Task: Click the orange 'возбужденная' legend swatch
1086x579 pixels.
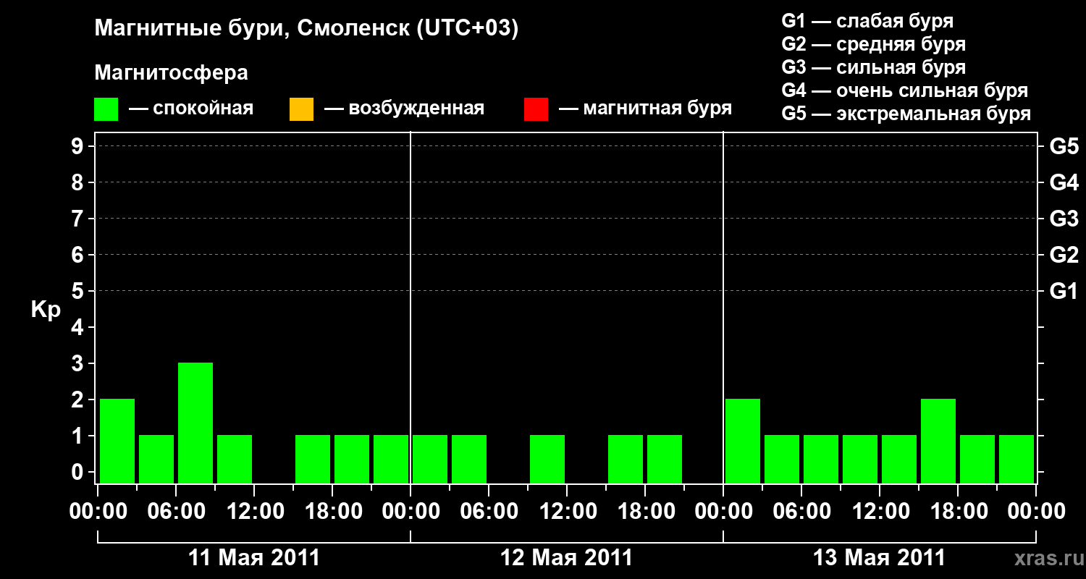Action: [x=301, y=109]
